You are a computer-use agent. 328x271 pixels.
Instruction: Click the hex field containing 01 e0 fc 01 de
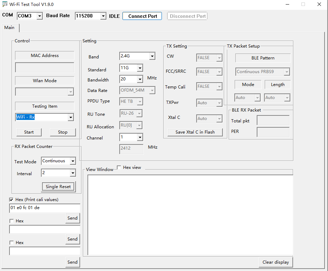coord(44,208)
